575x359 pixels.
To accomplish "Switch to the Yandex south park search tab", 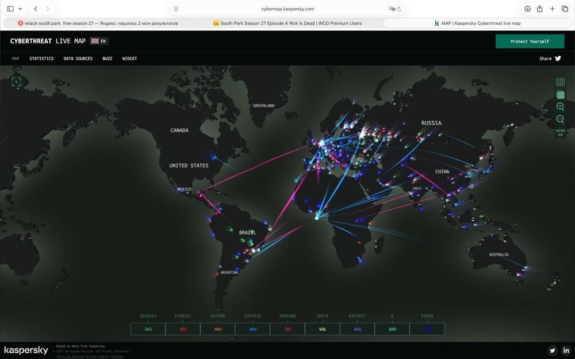I will [x=98, y=23].
